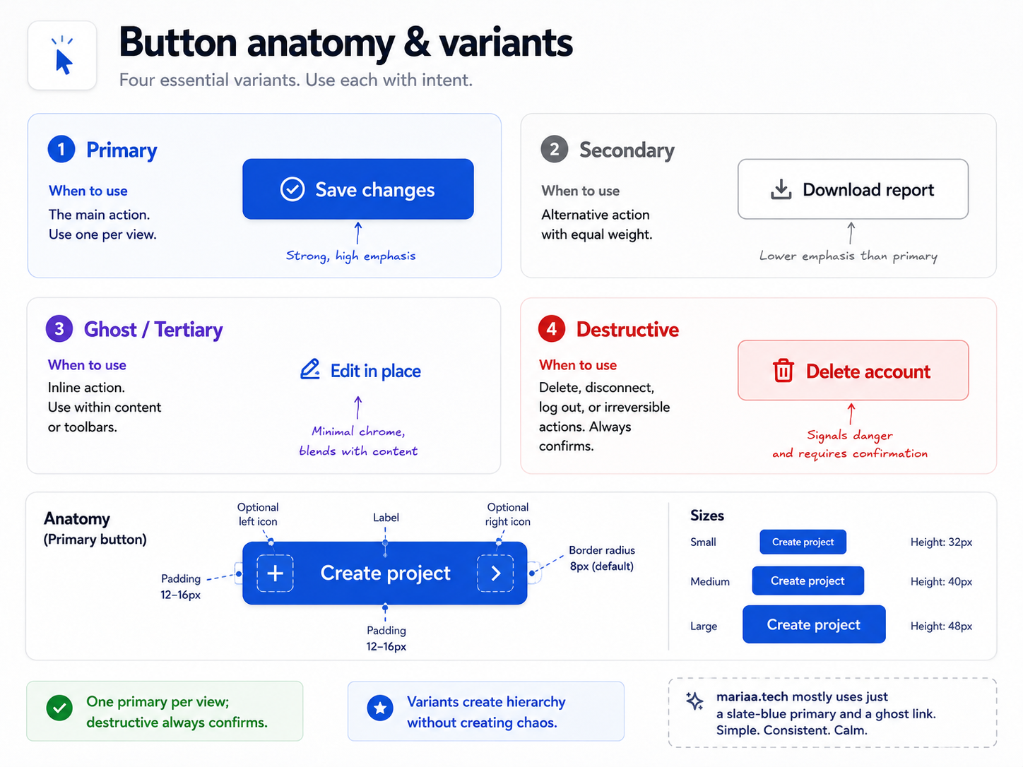Viewport: 1023px width, 767px height.
Task: Select the number 1 Primary badge
Action: click(61, 149)
